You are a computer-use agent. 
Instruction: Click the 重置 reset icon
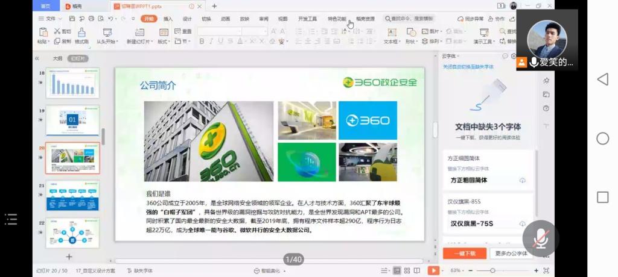(177, 31)
